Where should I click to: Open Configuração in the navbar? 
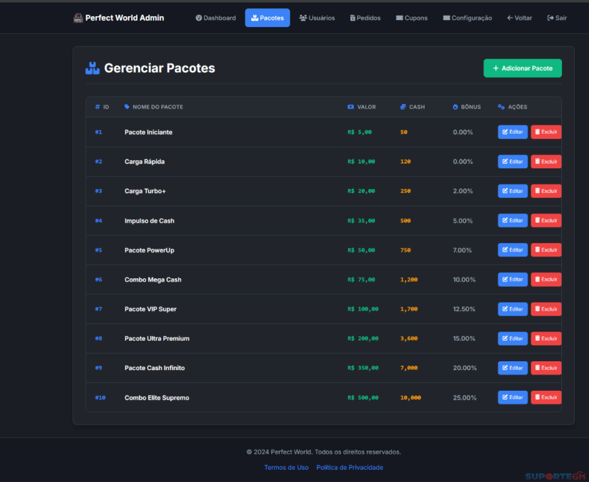467,18
